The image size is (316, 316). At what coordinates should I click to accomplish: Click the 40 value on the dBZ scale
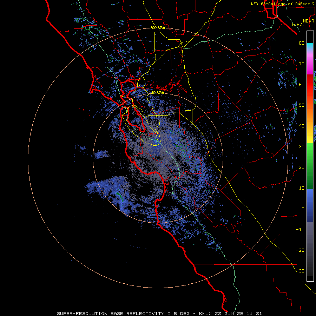pos(302,126)
